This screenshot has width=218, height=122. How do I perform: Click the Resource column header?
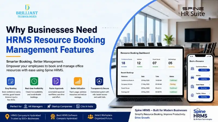coord(124,76)
